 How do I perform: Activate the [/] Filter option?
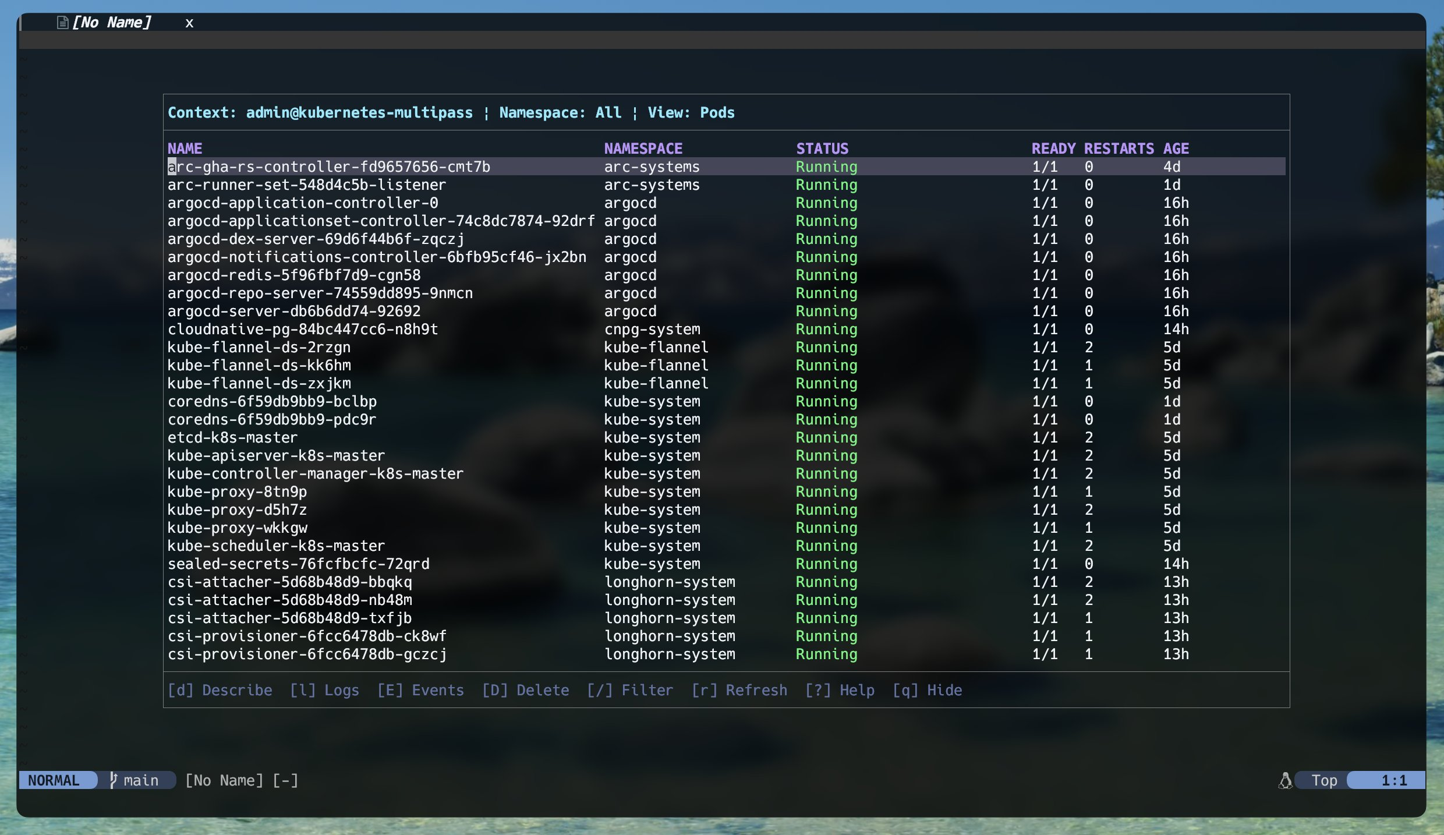click(629, 690)
